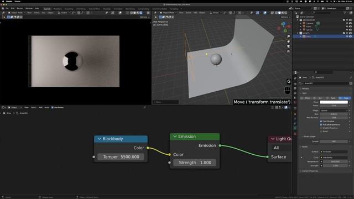The image size is (354, 199).
Task: Click the white light Color swatch
Action: (x=334, y=102)
